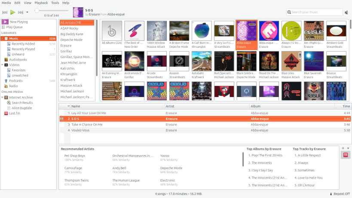The width and height of the screenshot is (352, 198).
Task: Toggle Repeat Off mode in status bar
Action: 340,194
